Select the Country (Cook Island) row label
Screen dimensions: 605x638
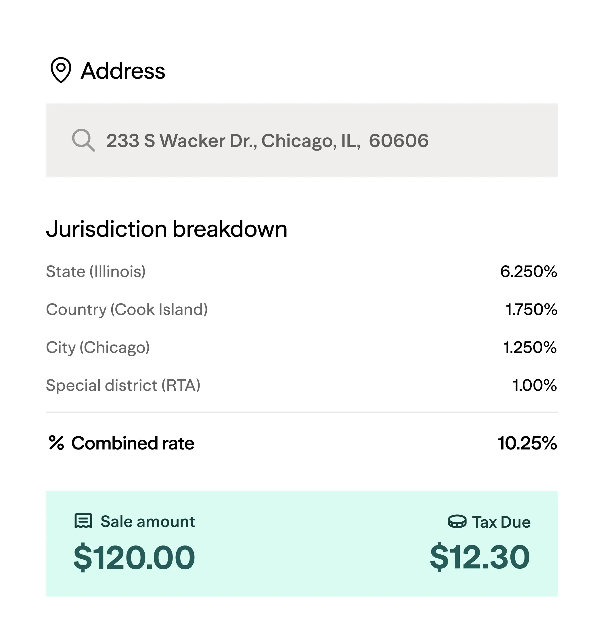(x=127, y=310)
